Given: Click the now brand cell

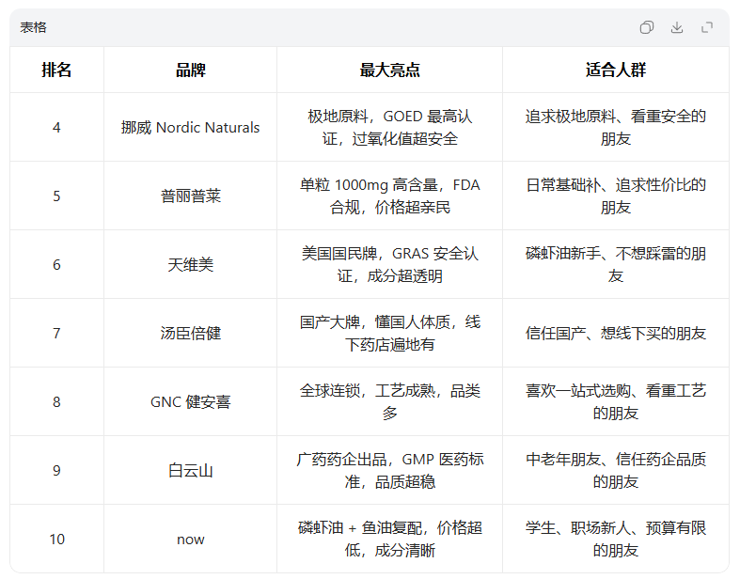Looking at the screenshot, I should tap(190, 540).
